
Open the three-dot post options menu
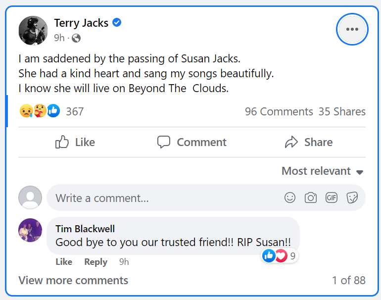coord(352,29)
